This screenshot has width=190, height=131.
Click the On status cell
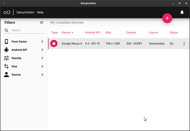point(172,44)
